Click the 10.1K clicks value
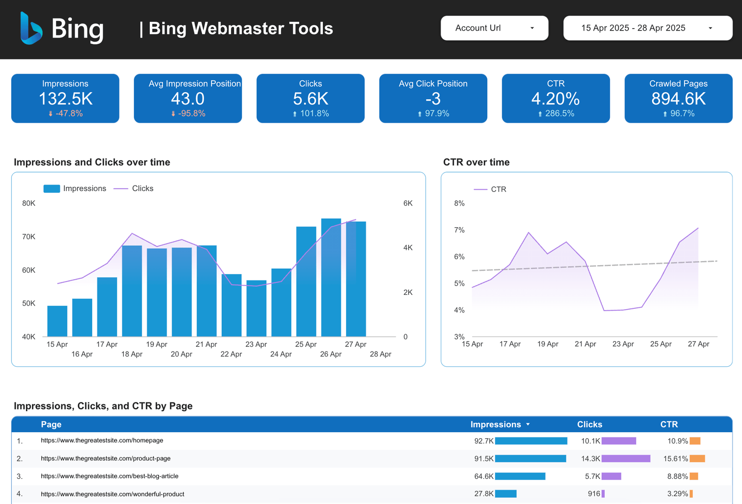 (591, 441)
